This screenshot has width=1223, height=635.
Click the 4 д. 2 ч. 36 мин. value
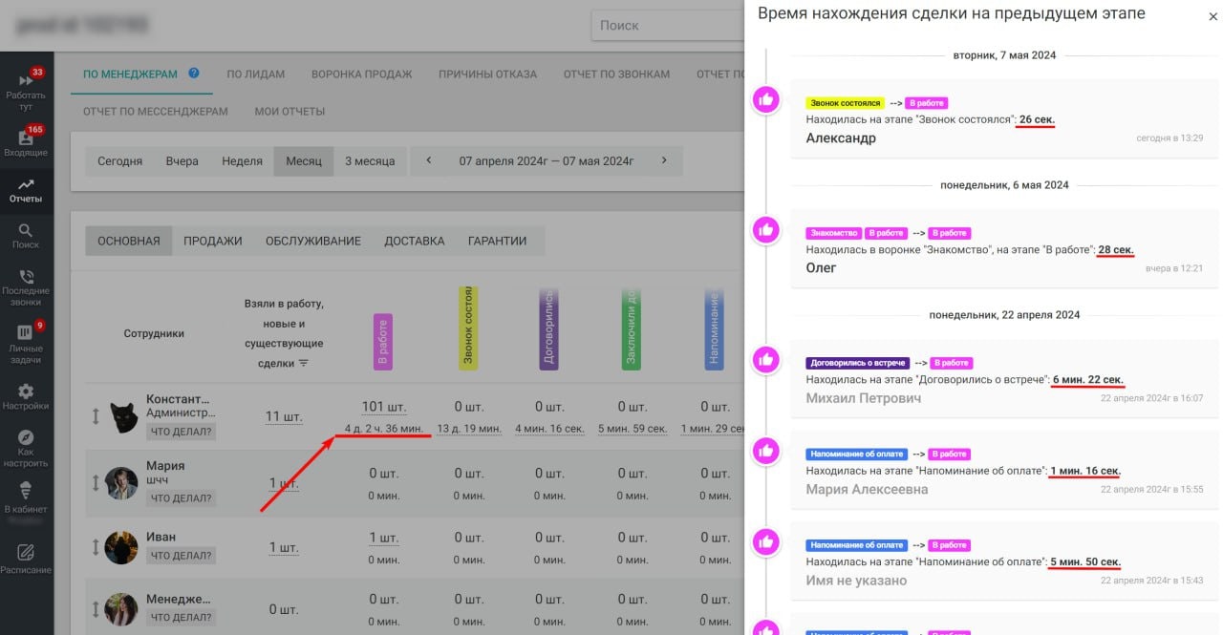pyautogui.click(x=383, y=429)
